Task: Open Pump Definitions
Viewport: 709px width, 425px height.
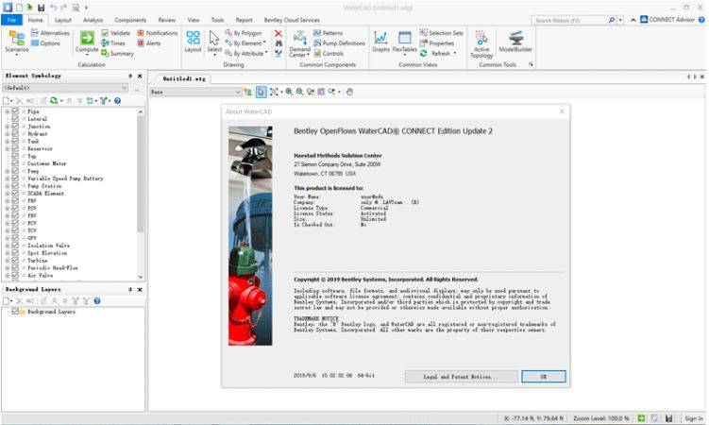Action: click(x=340, y=43)
